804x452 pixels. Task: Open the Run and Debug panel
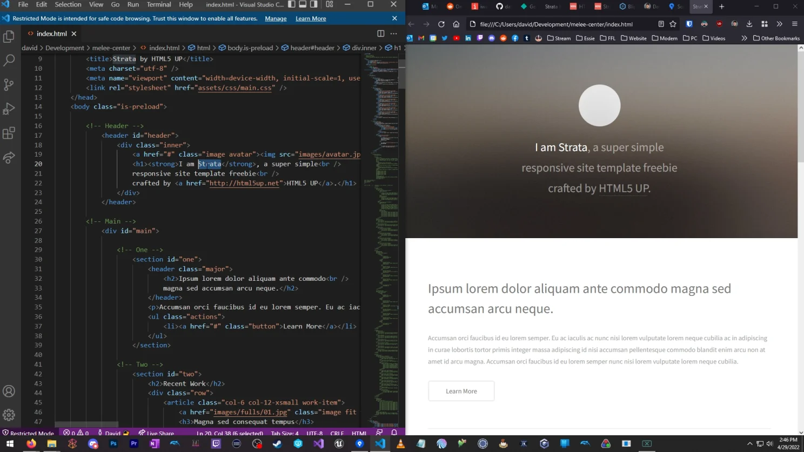point(8,109)
